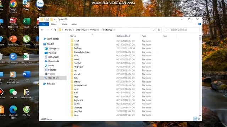Click the search magnifier icon

pos(167,30)
